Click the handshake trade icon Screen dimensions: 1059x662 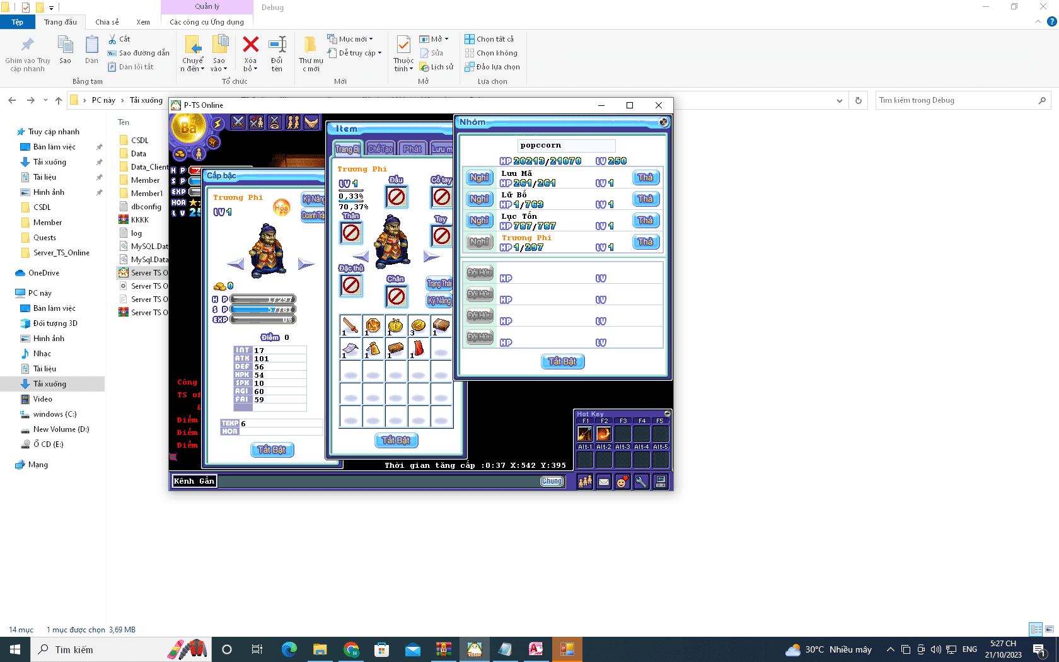pyautogui.click(x=311, y=122)
